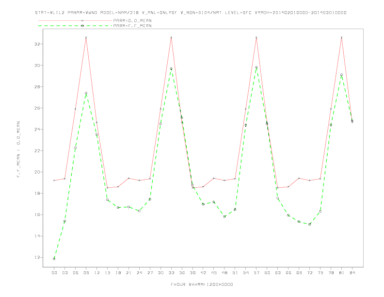Select legend label PARM=O.O_MEAN

pos(132,20)
